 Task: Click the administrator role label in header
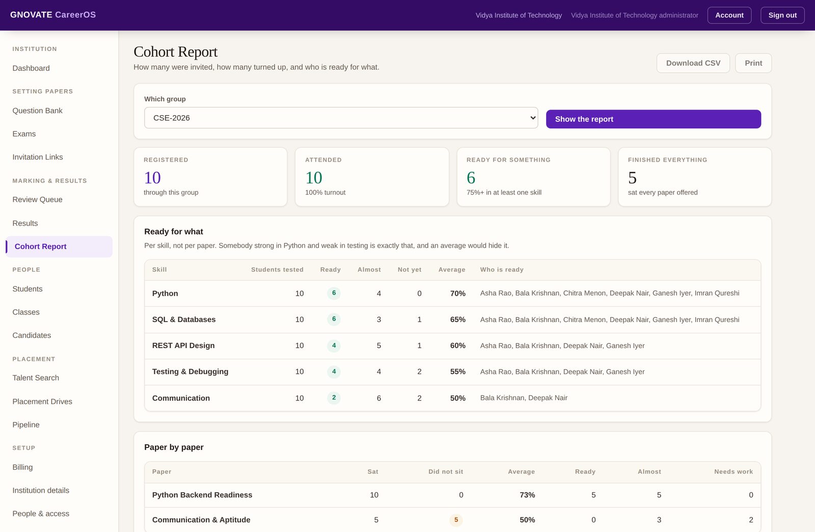coord(635,15)
